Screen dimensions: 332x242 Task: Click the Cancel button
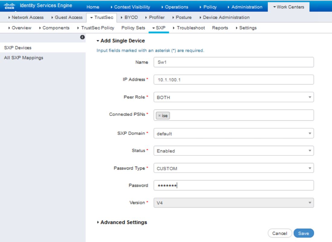[x=280, y=233]
